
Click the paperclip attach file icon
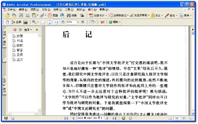pyautogui.click(x=42, y=15)
